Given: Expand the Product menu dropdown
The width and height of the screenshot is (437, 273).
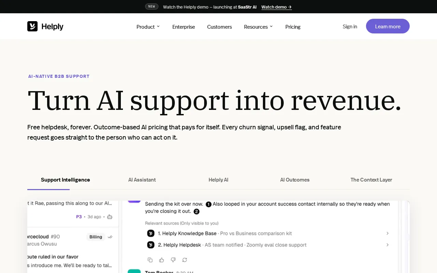Looking at the screenshot, I should 148,27.
